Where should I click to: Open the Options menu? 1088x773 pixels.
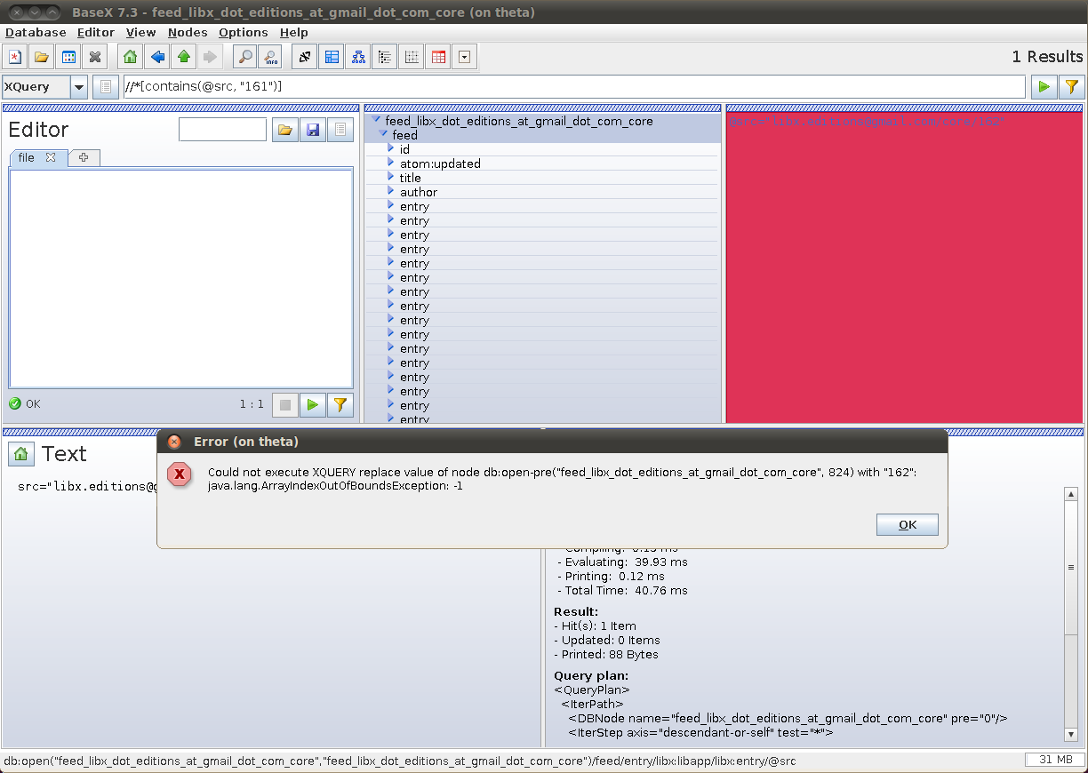pyautogui.click(x=244, y=33)
